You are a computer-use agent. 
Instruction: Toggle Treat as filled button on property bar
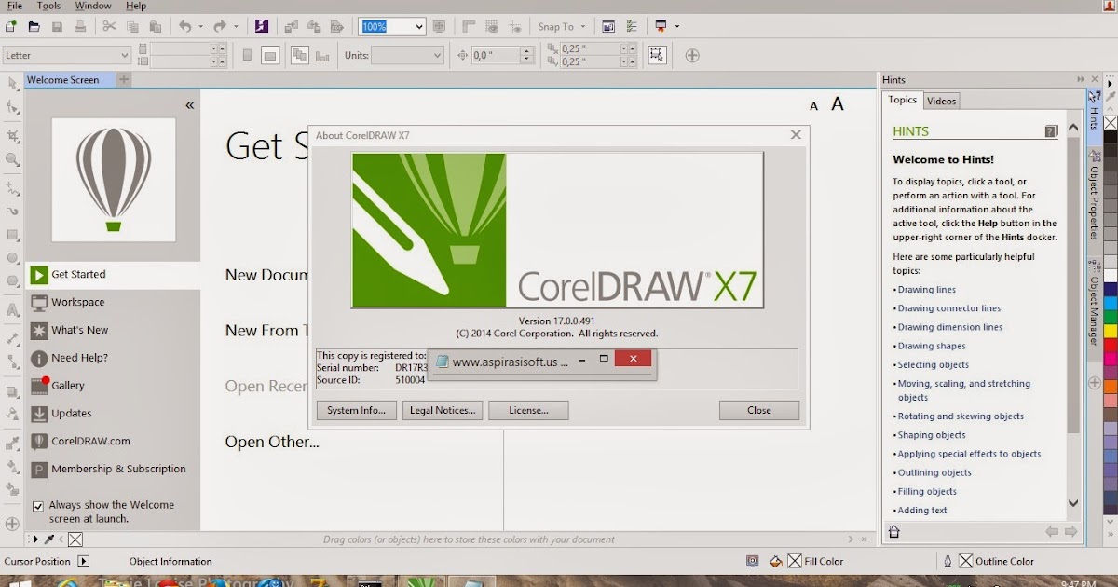tap(658, 55)
